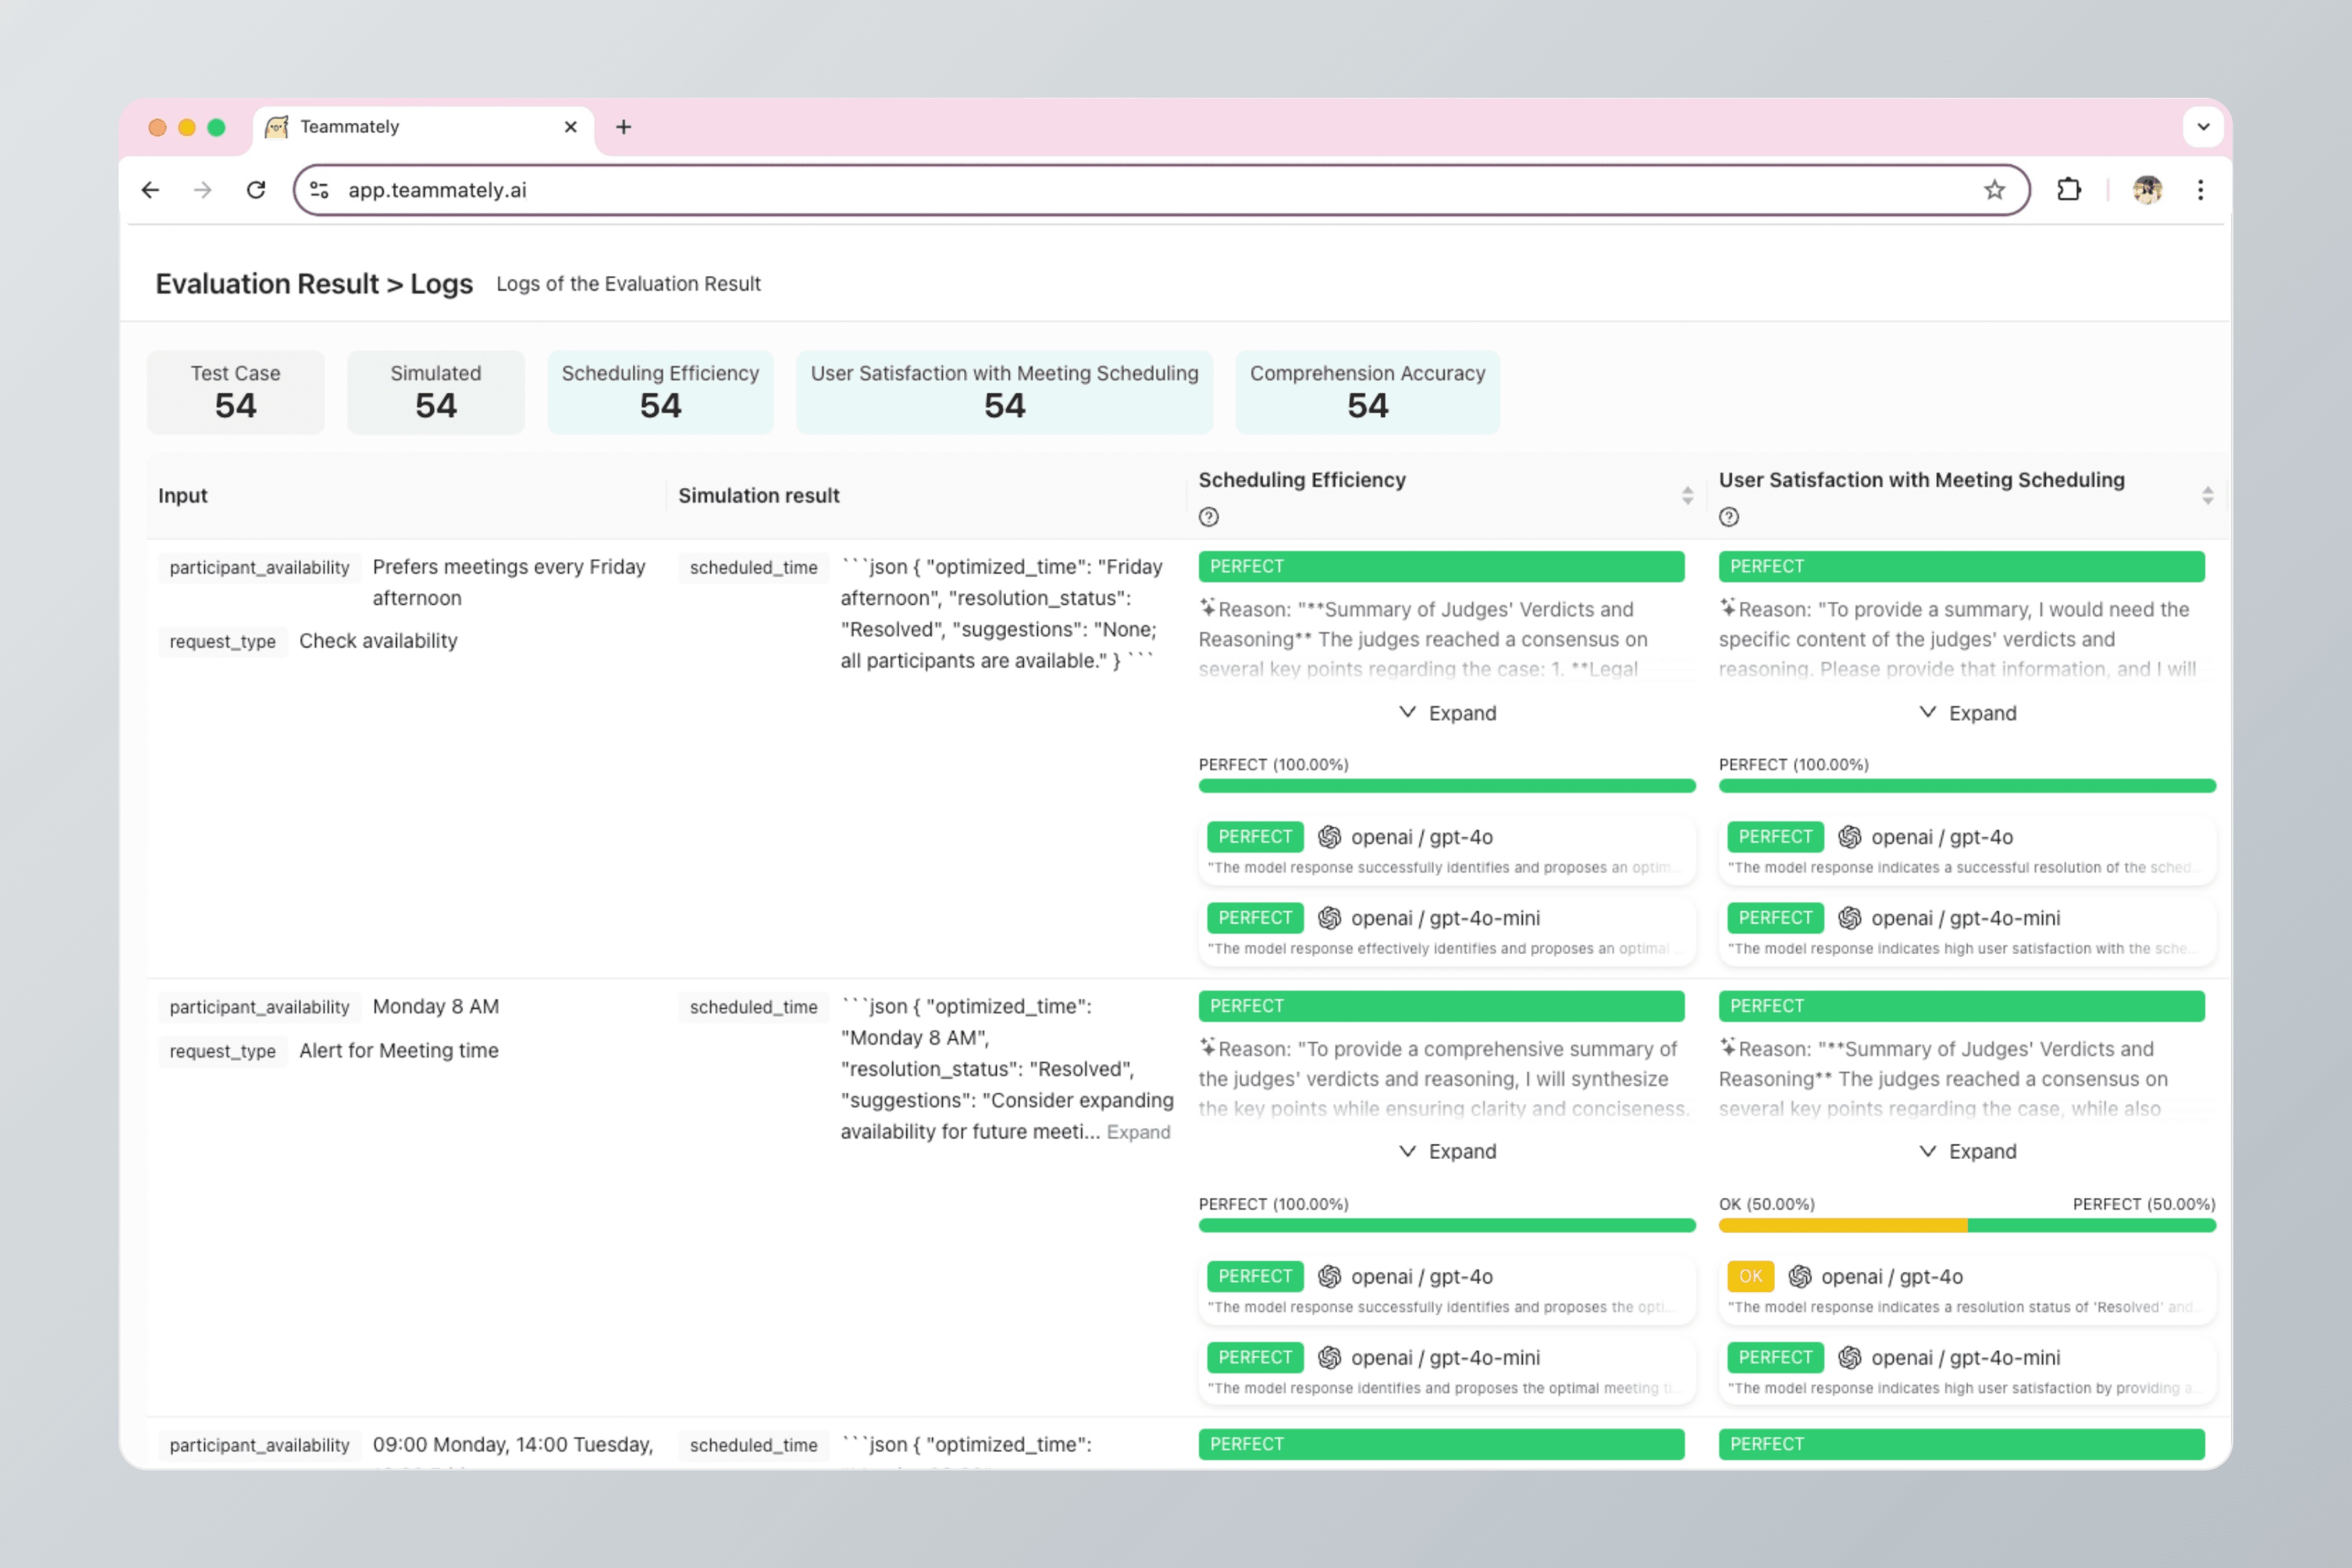This screenshot has width=2352, height=1568.
Task: Sort User Satisfaction with Meeting Scheduling column
Action: [x=2207, y=495]
